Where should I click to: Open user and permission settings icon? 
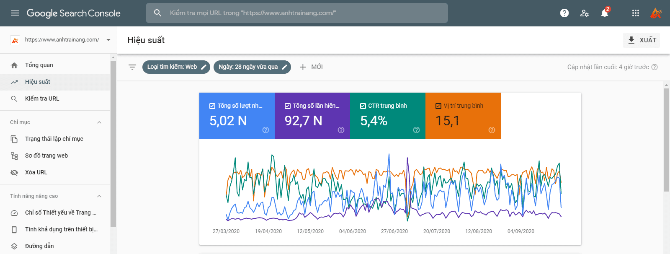[585, 13]
